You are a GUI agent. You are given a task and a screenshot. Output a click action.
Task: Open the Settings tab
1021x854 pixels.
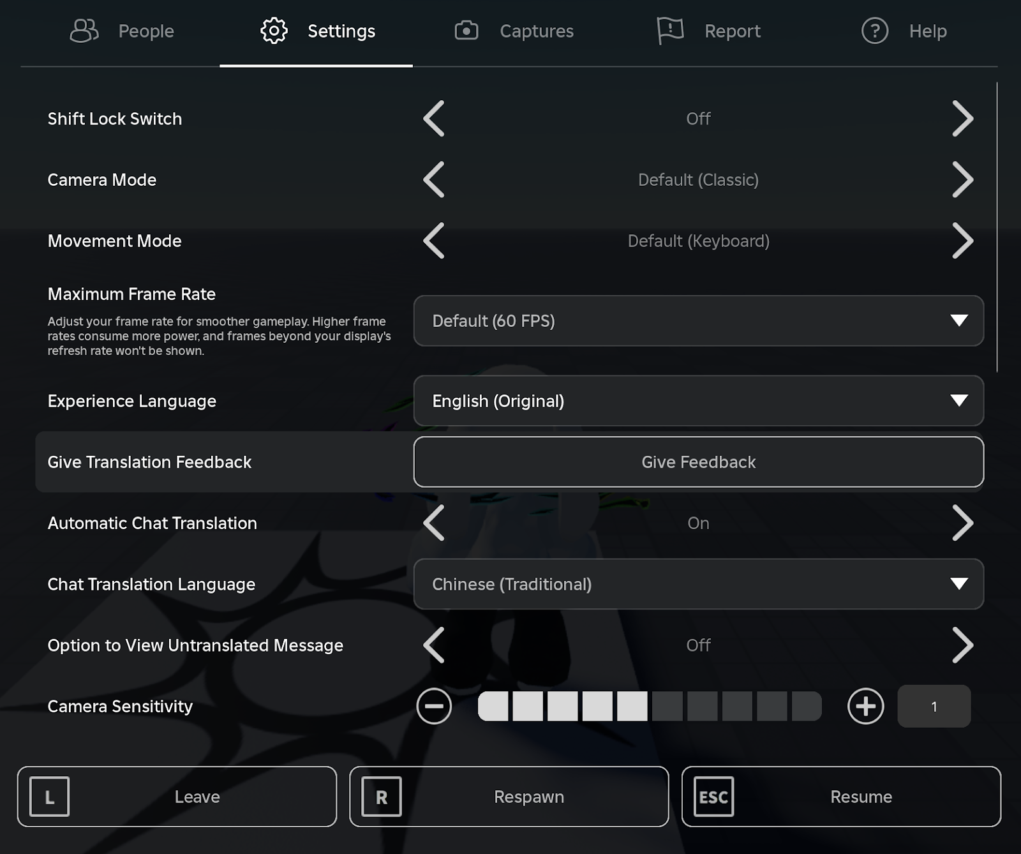pos(317,30)
